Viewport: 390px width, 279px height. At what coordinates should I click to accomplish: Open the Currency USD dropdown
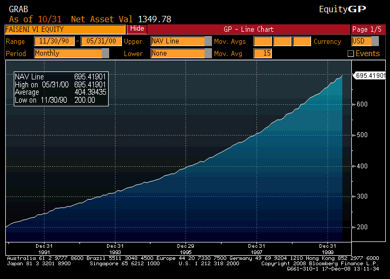375,41
